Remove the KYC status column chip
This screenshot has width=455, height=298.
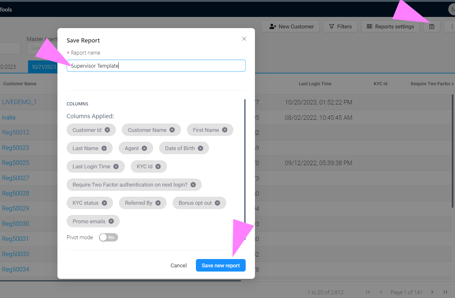pyautogui.click(x=104, y=203)
